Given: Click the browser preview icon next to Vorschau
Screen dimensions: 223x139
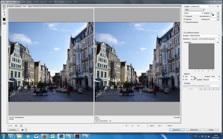Looking at the screenshot, I should (22, 130).
